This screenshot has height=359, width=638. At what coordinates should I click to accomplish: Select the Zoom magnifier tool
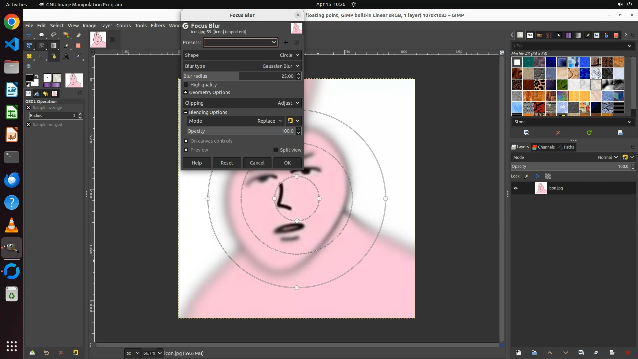point(29,67)
